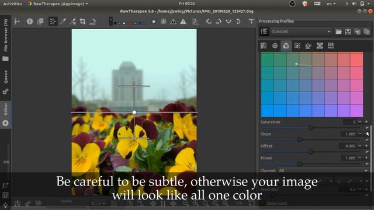374x210 pixels.
Task: Toggle the profile fill mode button
Action: point(264,32)
